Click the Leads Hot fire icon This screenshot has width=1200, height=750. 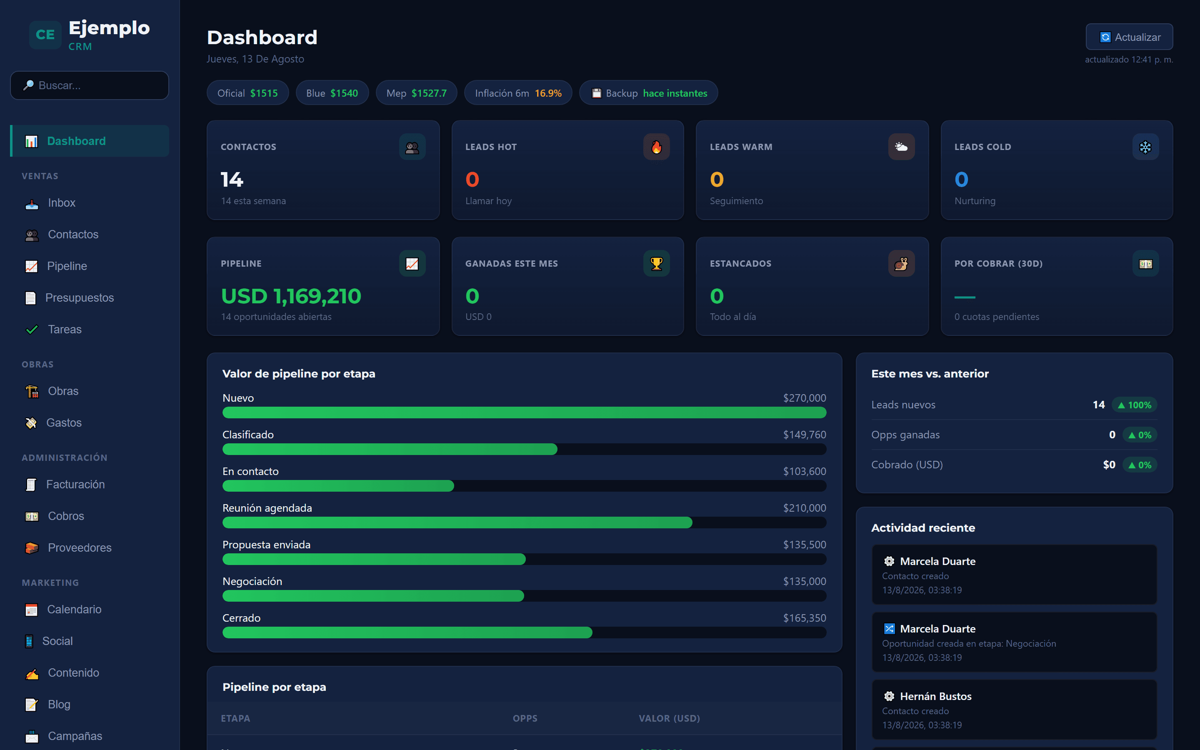tap(656, 147)
